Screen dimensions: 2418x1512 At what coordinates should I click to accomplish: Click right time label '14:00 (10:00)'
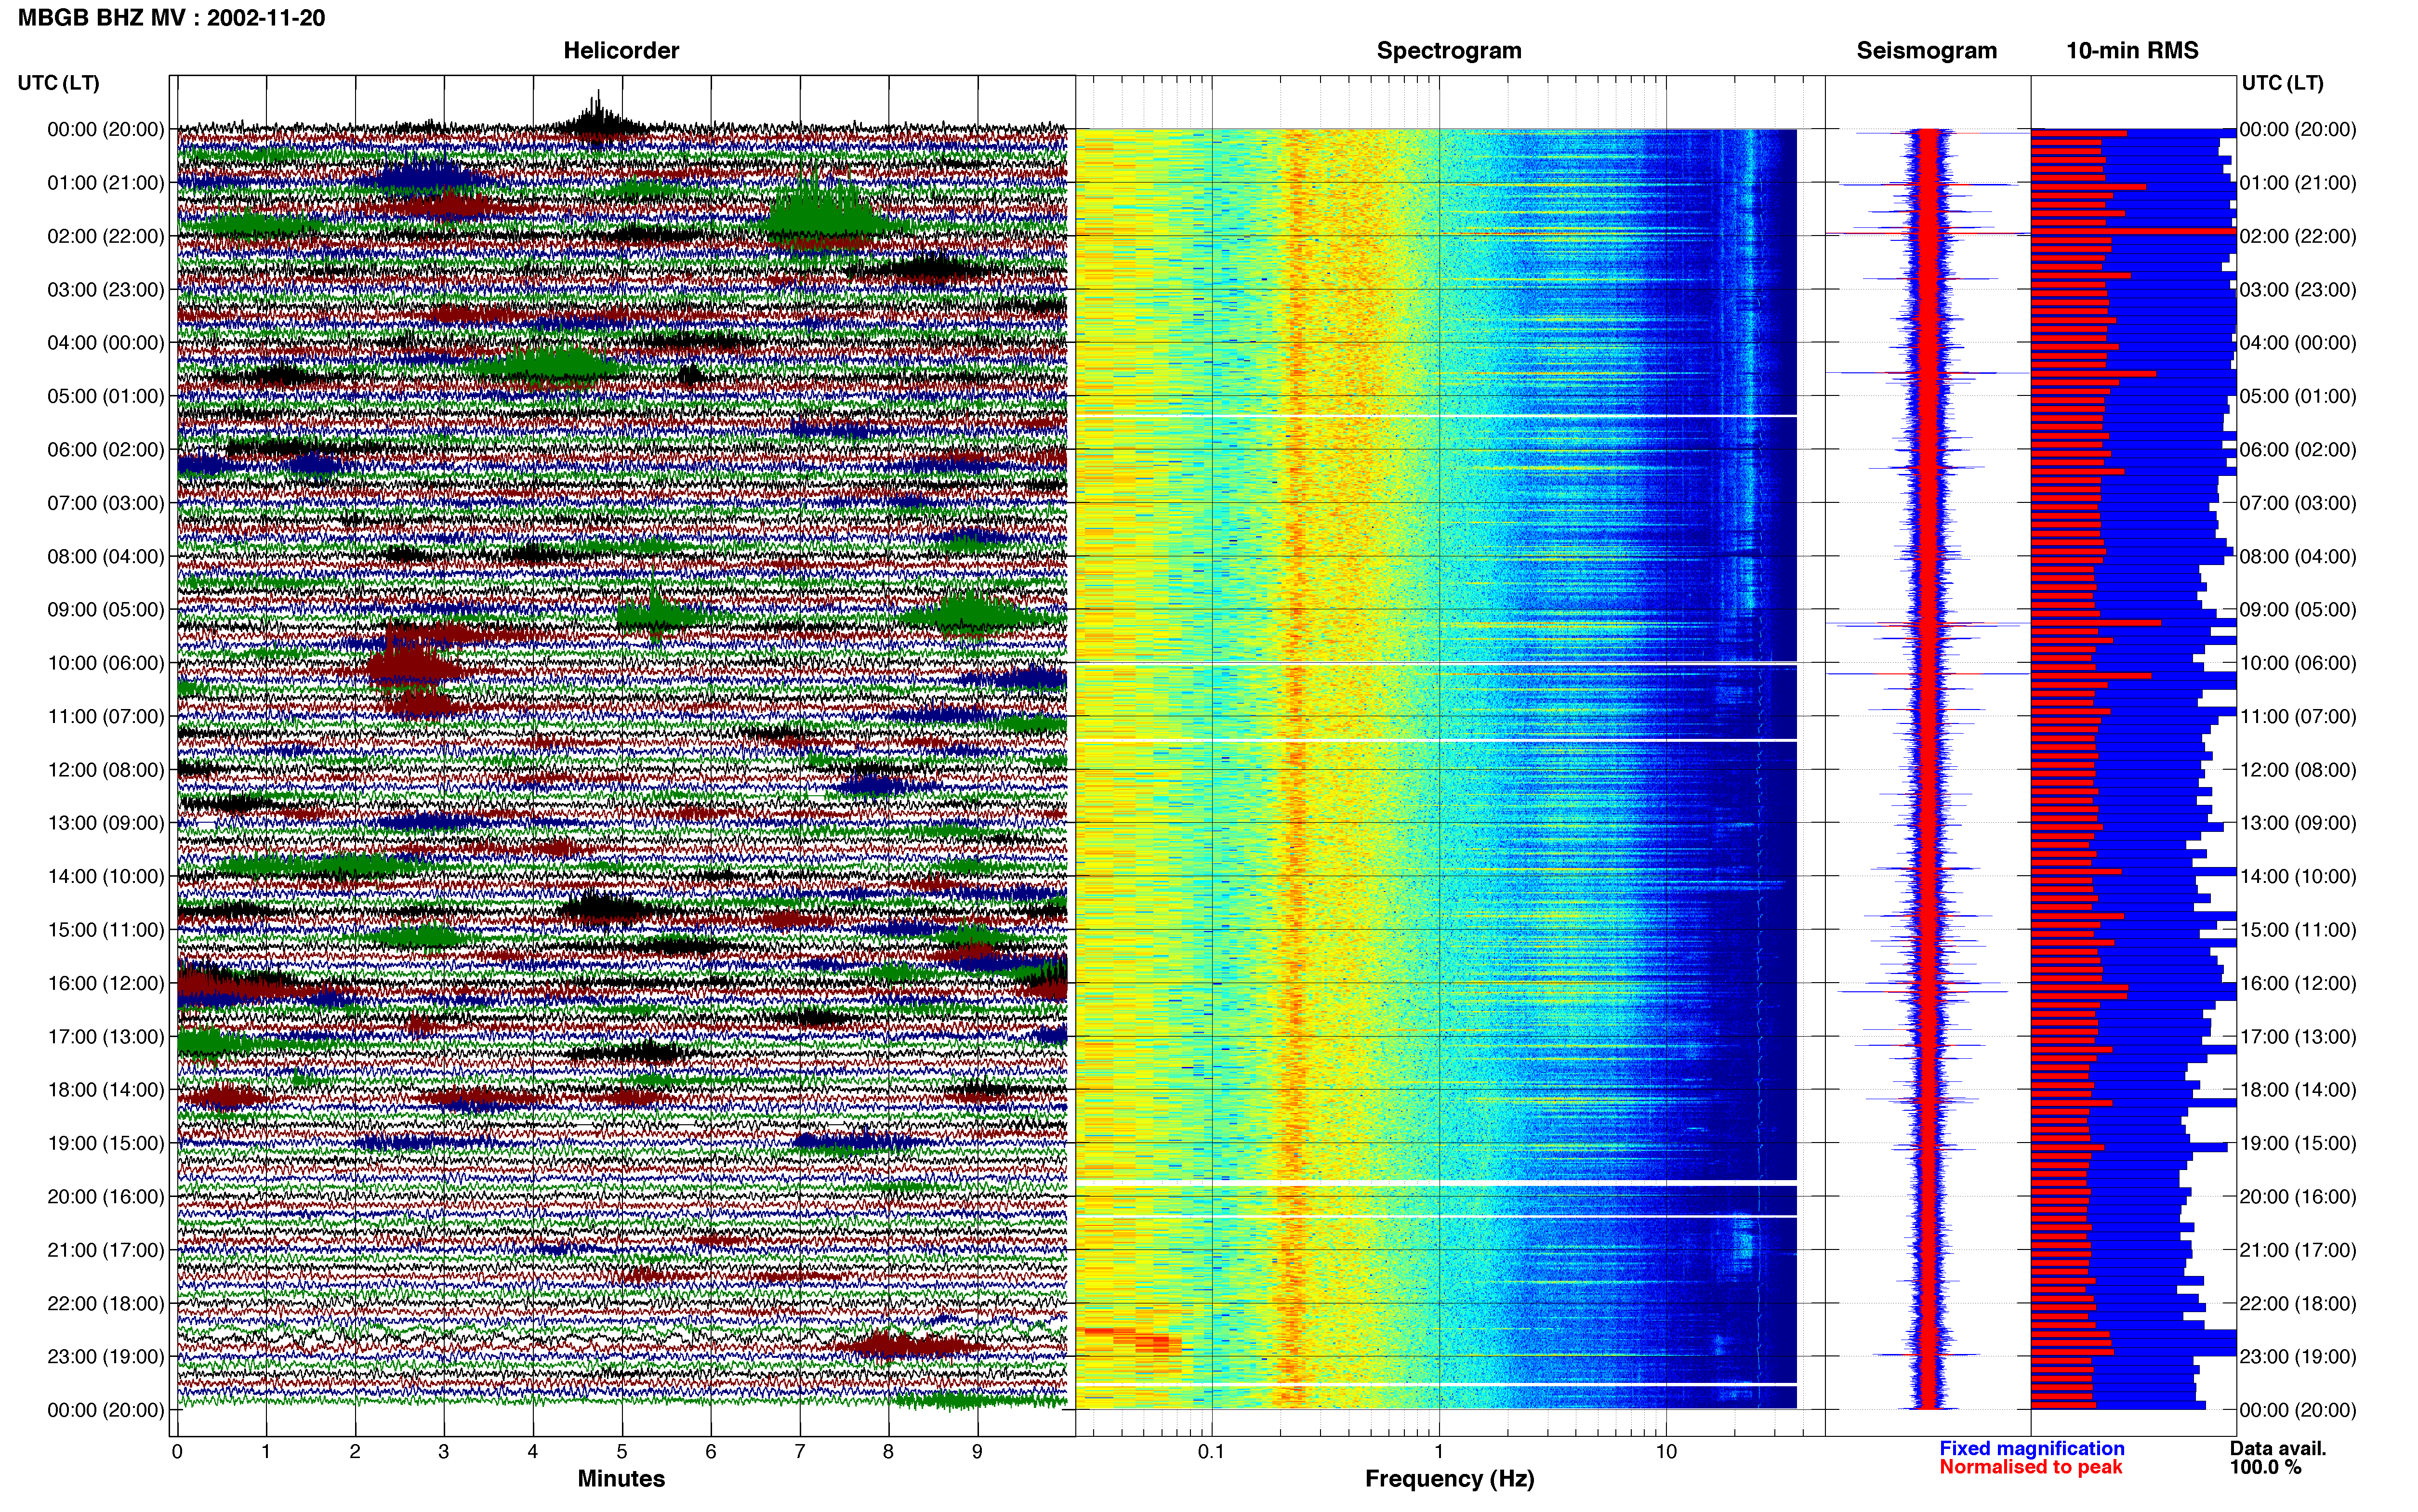[x=2298, y=876]
